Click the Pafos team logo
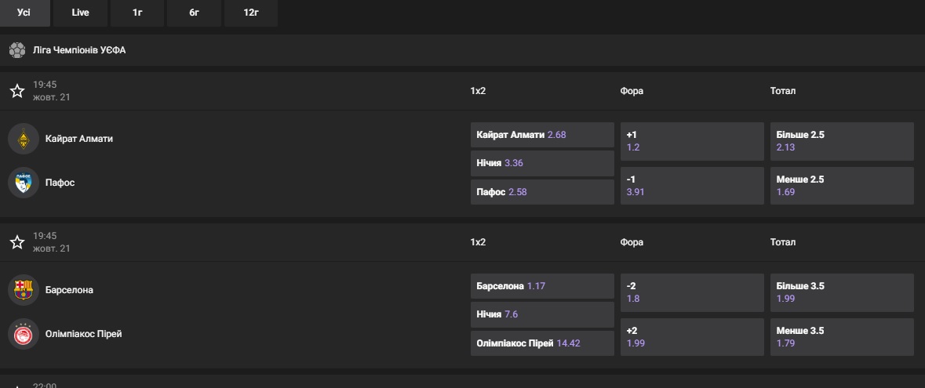The image size is (925, 388). (24, 183)
